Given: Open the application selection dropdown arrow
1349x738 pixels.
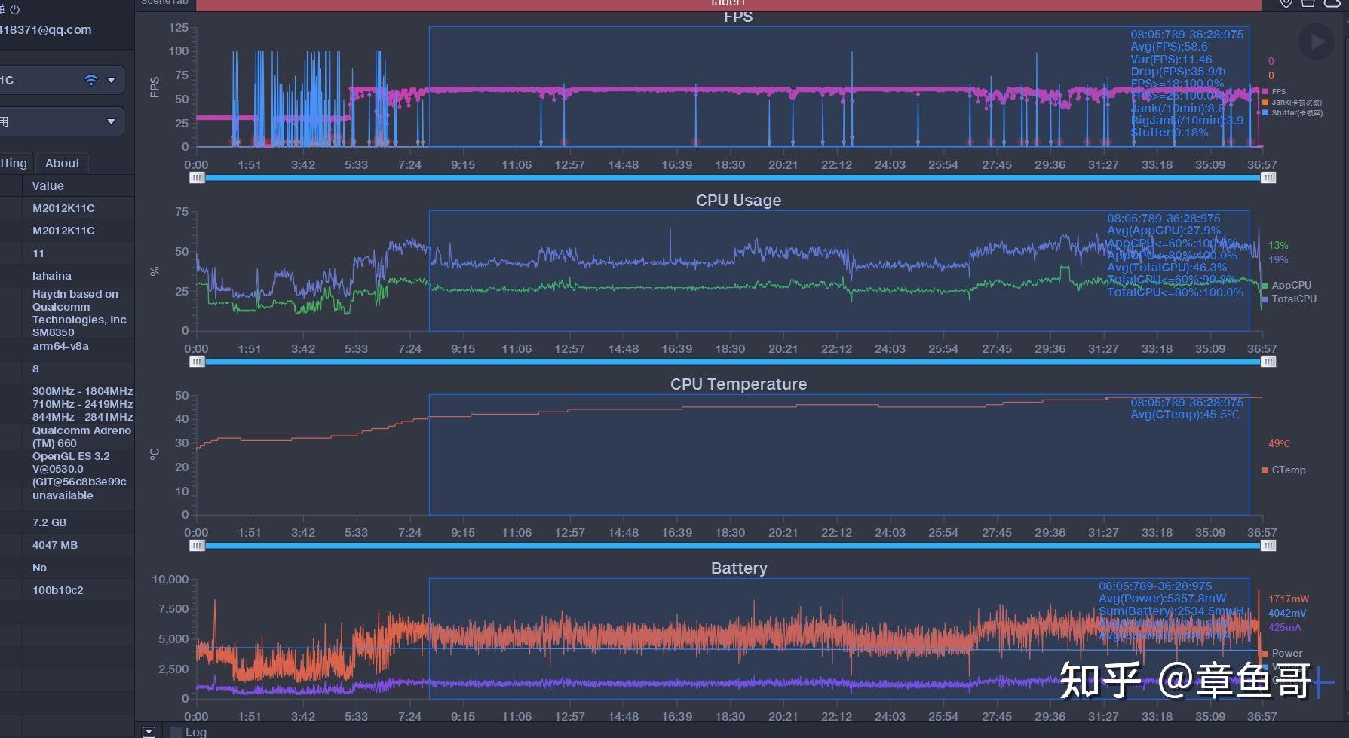Looking at the screenshot, I should [112, 121].
